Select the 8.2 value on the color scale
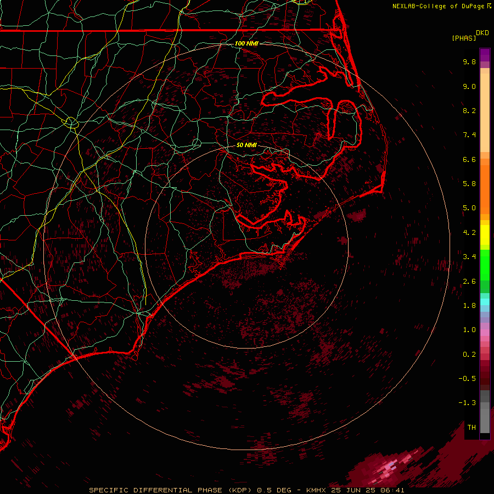Viewport: 494px width, 494px height. click(x=469, y=110)
